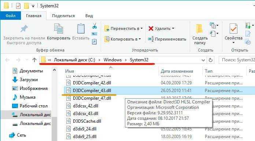Click the search field Поиск: System32
Image resolution: width=255 pixels, height=141 pixels.
237,60
